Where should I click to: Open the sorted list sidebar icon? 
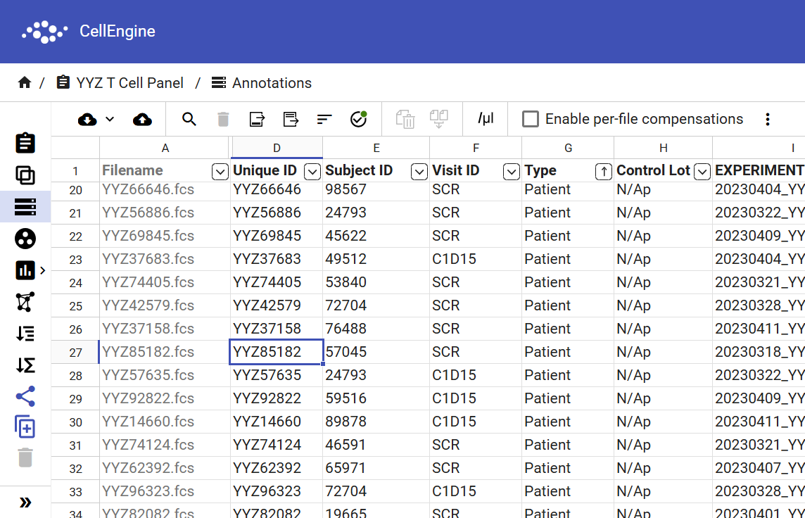point(25,334)
